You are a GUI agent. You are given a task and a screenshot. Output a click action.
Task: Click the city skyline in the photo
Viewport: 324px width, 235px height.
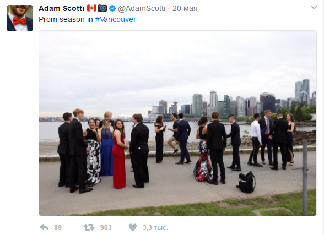231,101
